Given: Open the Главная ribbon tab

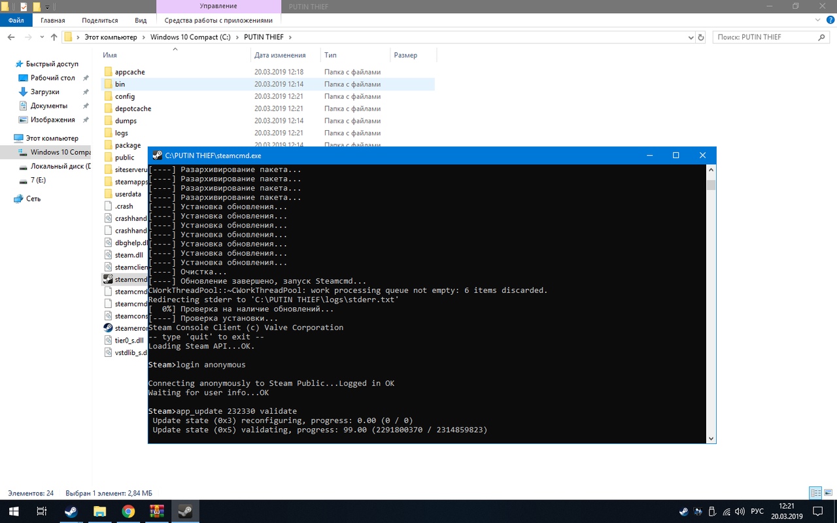Looking at the screenshot, I should coord(53,20).
